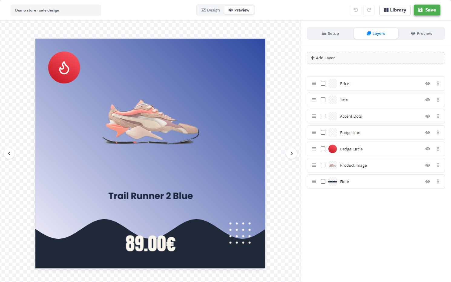Viewport: 451px width, 282px height.
Task: Go to previous design with left arrow
Action: (x=9, y=153)
